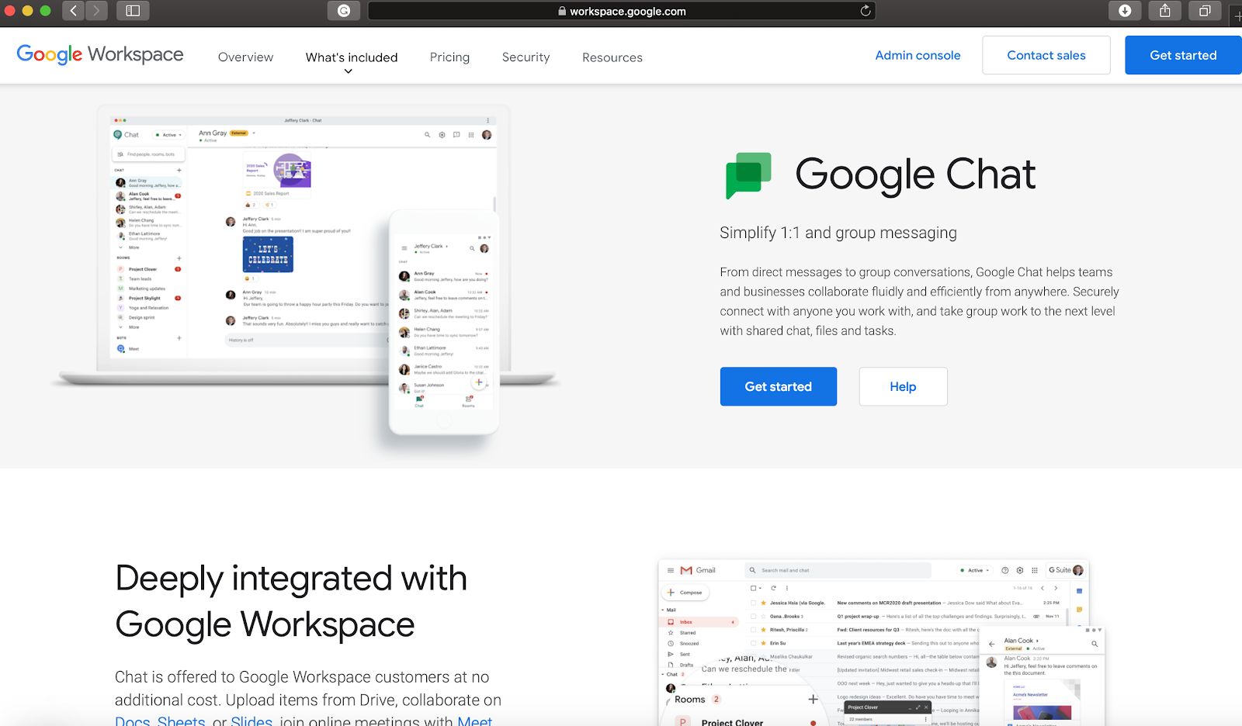Click Get started in the top header
The image size is (1242, 726).
pyautogui.click(x=1183, y=55)
